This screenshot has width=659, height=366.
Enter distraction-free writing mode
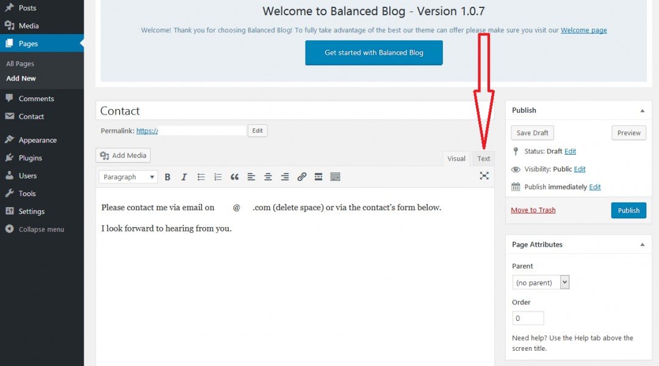(x=484, y=175)
